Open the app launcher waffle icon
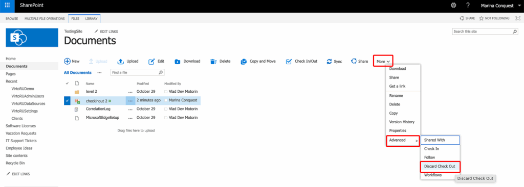 7,5
